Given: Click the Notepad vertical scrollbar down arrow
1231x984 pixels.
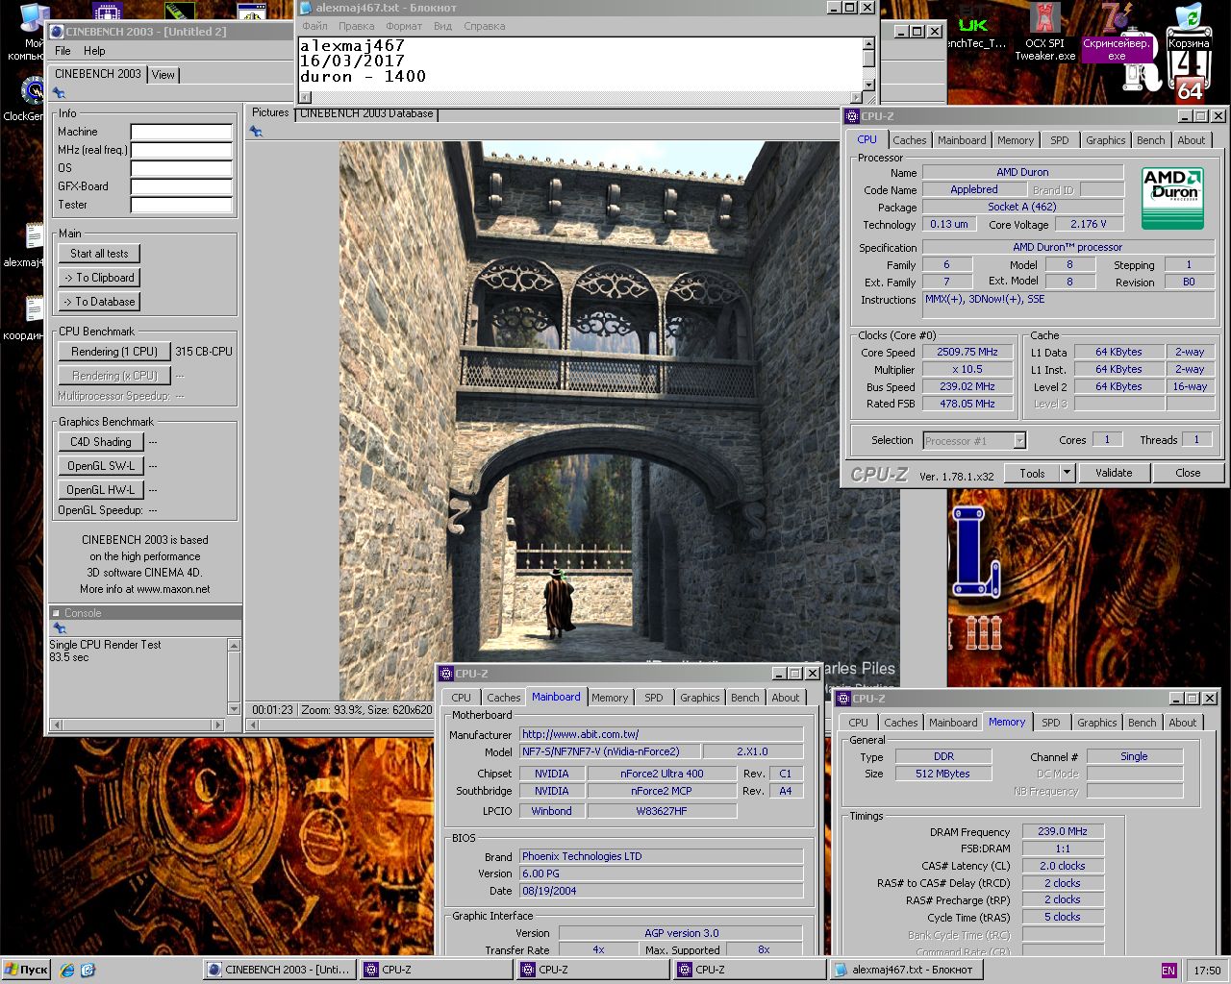Looking at the screenshot, I should coord(868,85).
